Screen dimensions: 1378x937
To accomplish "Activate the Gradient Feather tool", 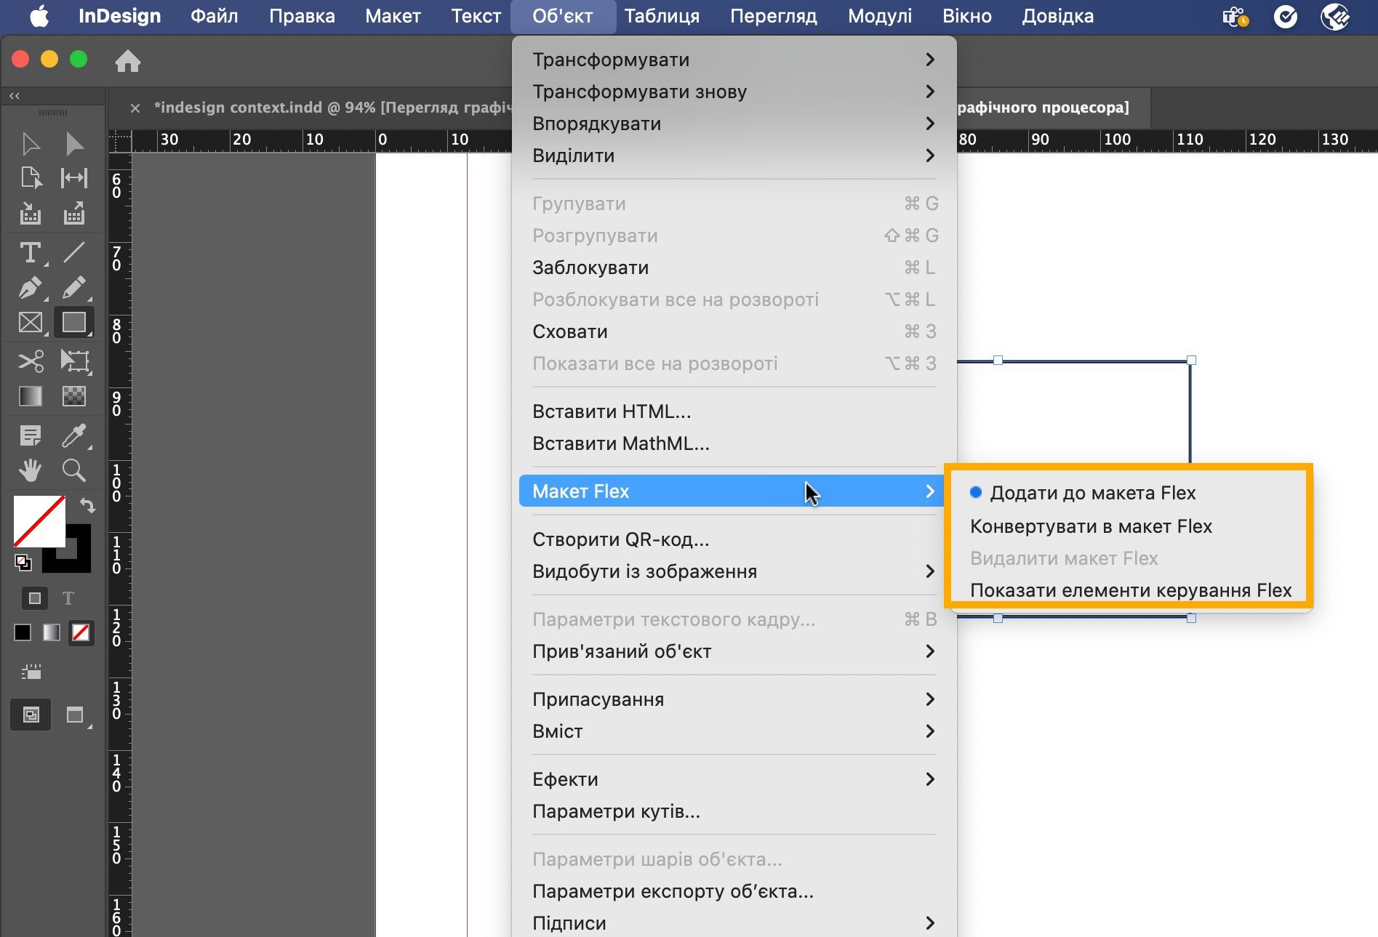I will 74,396.
